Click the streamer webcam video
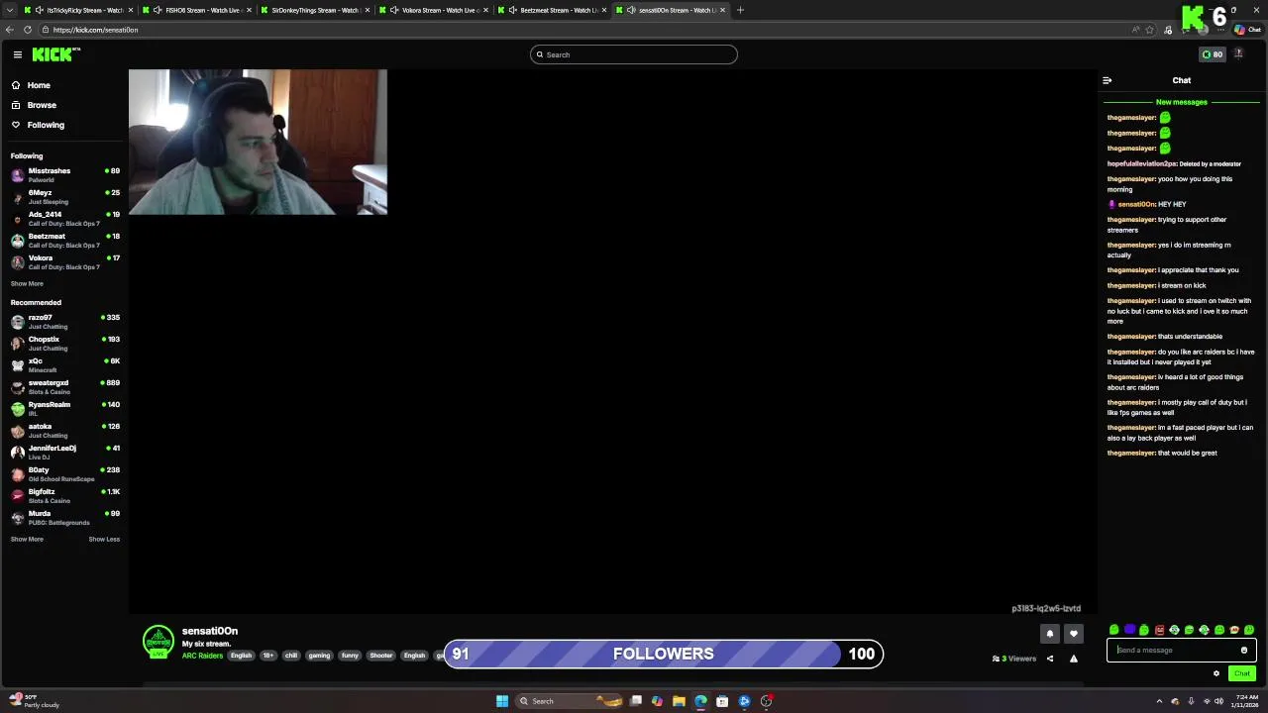Screen dimensions: 1268x713 tap(258, 142)
